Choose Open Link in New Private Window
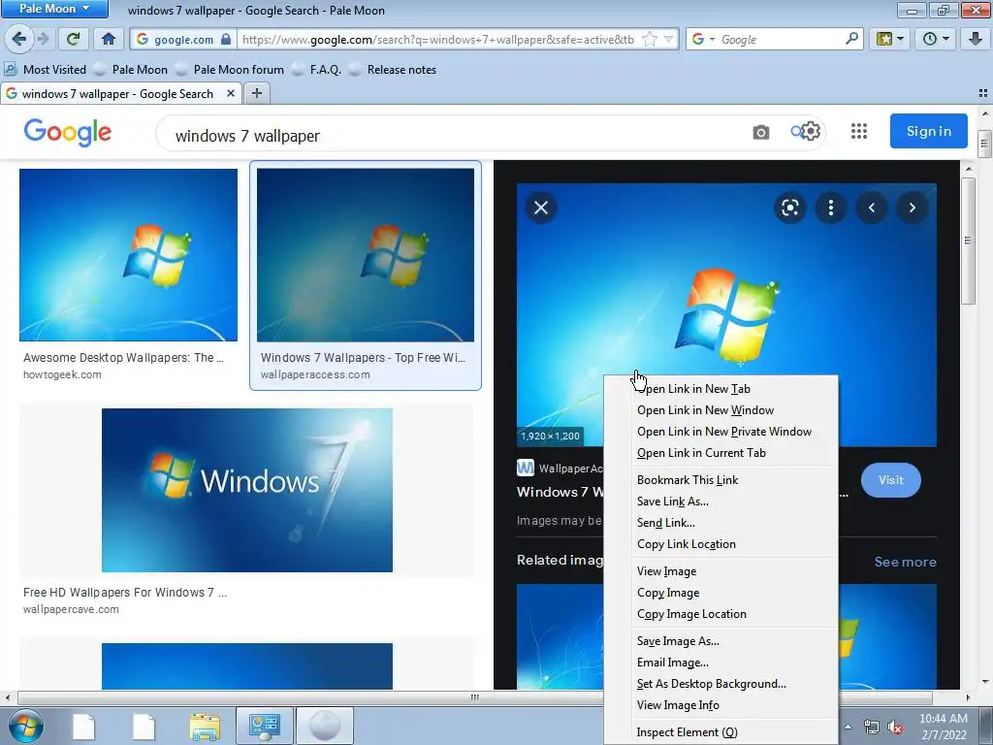The image size is (993, 745). [x=721, y=432]
